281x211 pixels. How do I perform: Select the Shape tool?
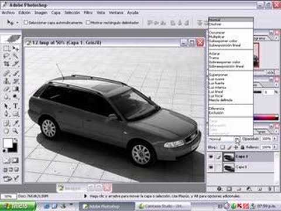coord(16,114)
